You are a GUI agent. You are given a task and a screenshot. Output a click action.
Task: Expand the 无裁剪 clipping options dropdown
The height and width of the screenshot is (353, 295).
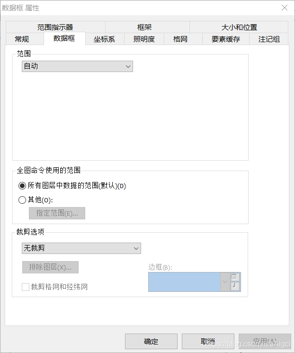pos(81,248)
